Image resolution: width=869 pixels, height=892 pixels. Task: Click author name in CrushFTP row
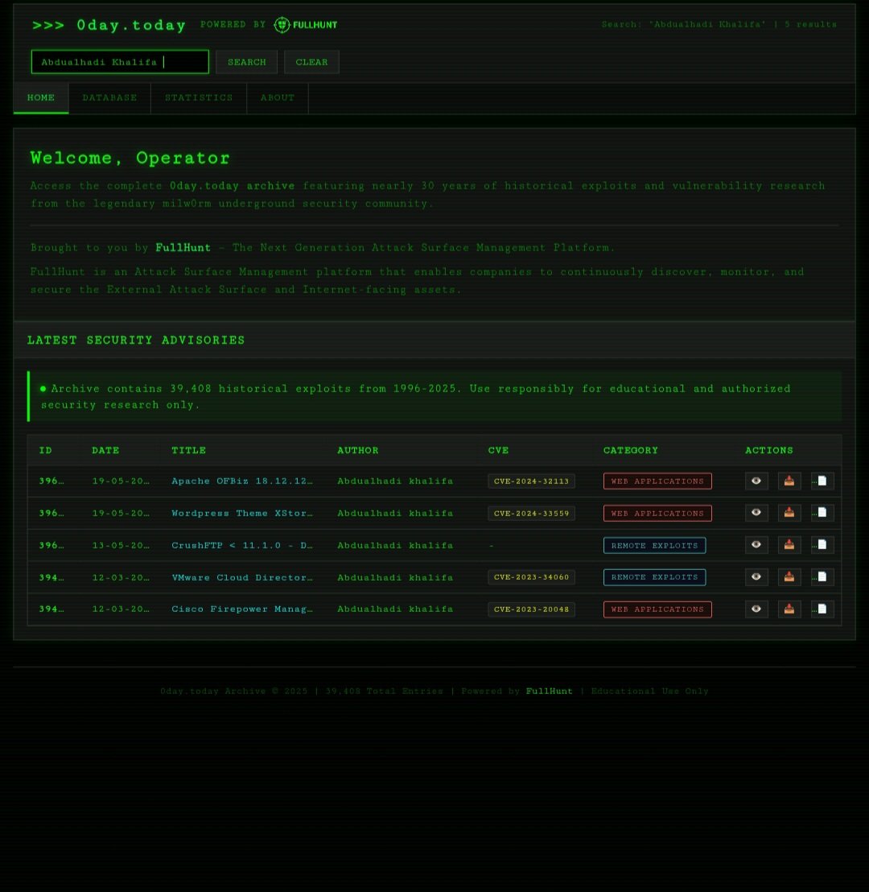point(395,545)
